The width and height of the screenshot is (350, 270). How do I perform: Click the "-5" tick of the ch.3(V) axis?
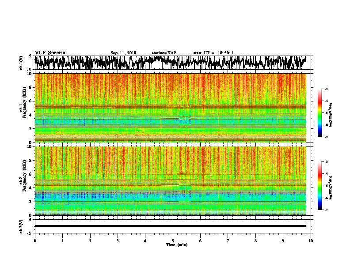[x=30, y=233]
